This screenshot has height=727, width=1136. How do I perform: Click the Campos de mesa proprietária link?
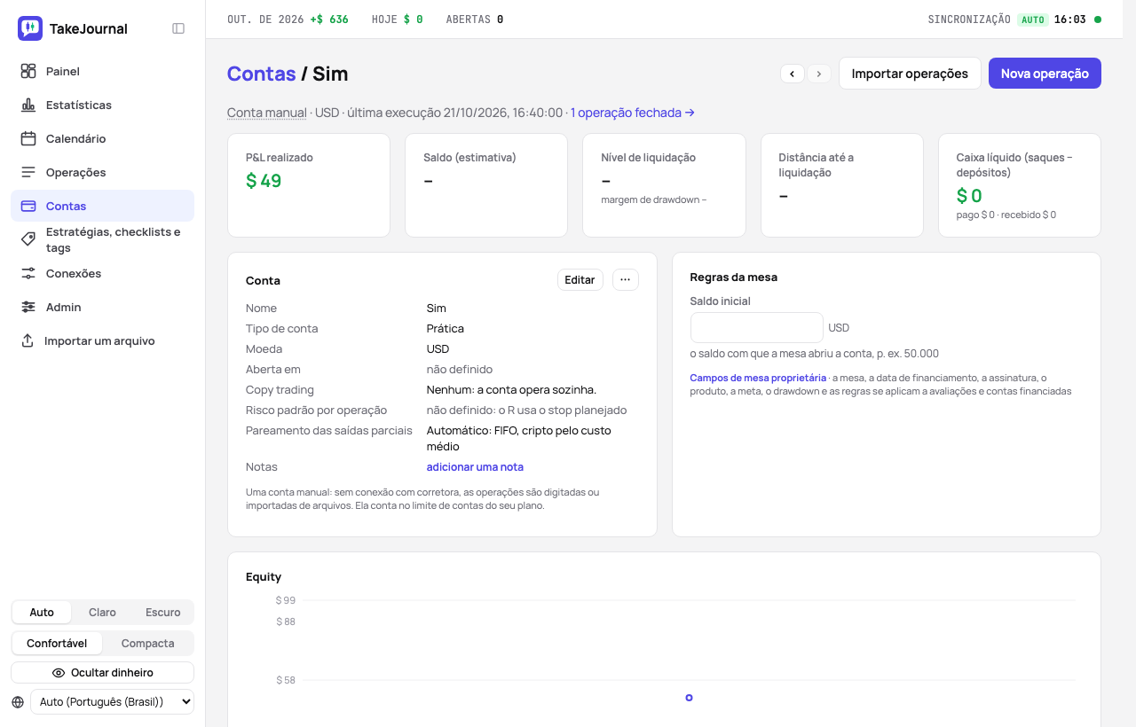(x=758, y=378)
